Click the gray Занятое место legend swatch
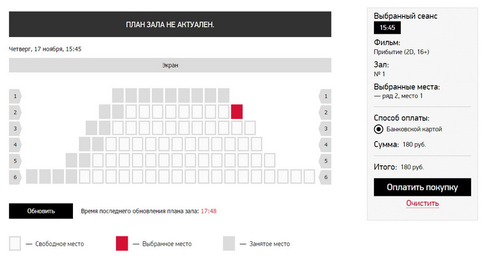The height and width of the screenshot is (258, 483). (x=229, y=244)
